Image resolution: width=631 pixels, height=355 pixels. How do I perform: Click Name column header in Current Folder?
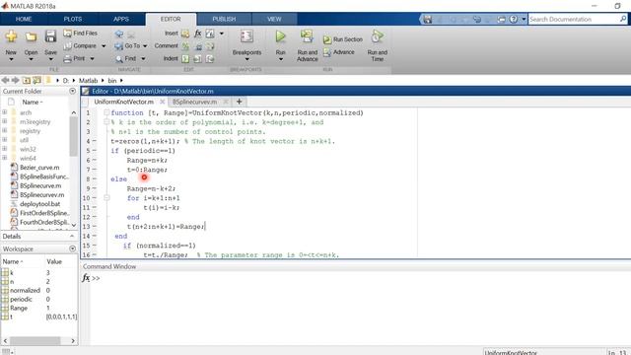pyautogui.click(x=33, y=103)
